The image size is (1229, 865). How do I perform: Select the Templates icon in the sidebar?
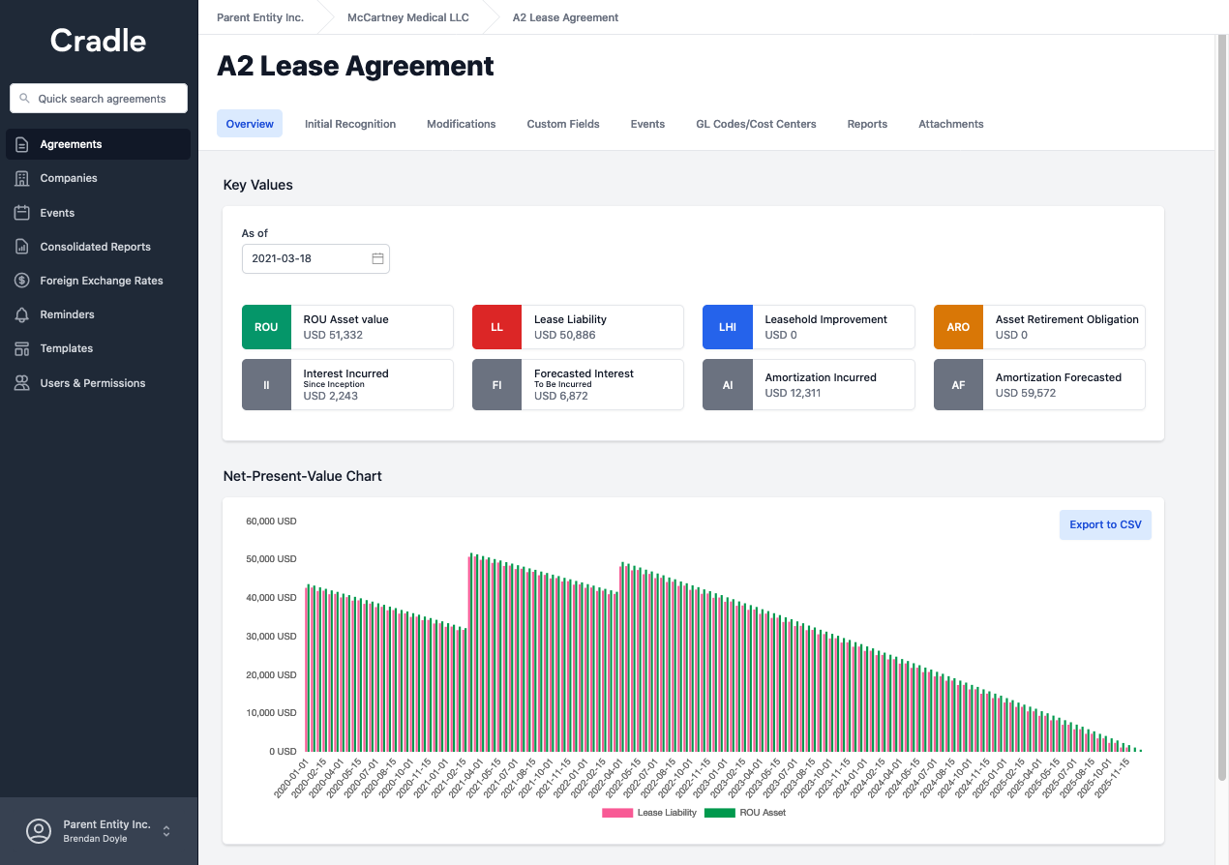point(21,347)
